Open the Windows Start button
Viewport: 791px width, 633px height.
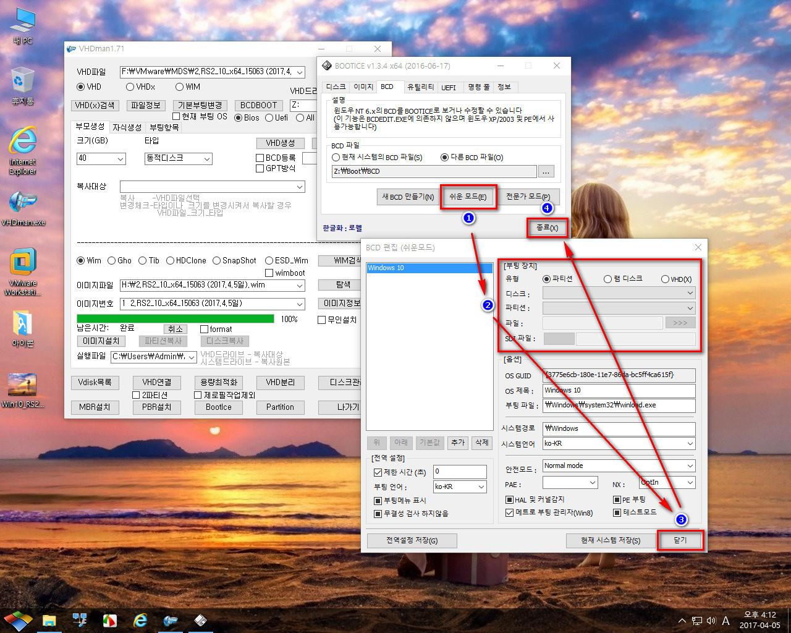[17, 620]
